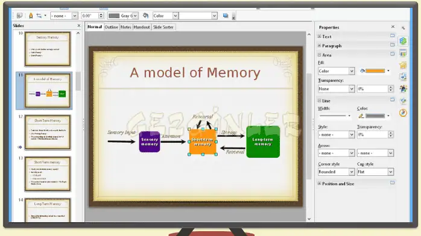Open the Navigator compass icon
The height and width of the screenshot is (236, 421).
click(403, 113)
